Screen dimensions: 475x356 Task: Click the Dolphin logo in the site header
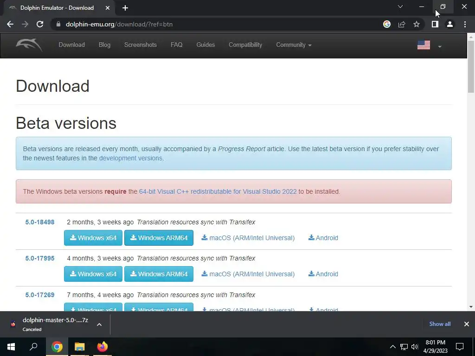[29, 45]
